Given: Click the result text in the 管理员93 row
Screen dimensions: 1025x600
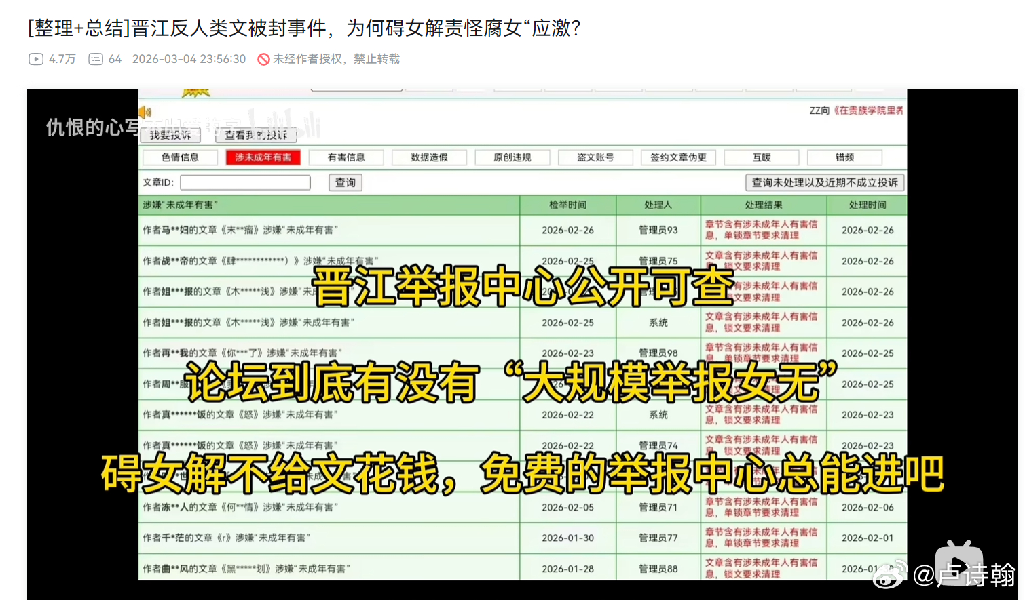Looking at the screenshot, I should pyautogui.click(x=761, y=230).
